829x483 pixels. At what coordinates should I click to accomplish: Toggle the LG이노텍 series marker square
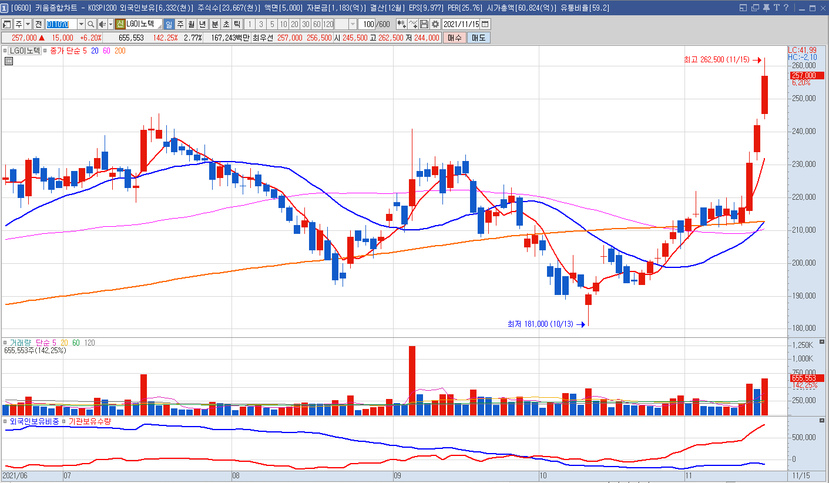coord(5,51)
